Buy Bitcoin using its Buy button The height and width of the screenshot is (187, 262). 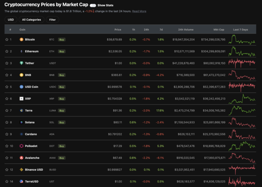[x=62, y=40]
